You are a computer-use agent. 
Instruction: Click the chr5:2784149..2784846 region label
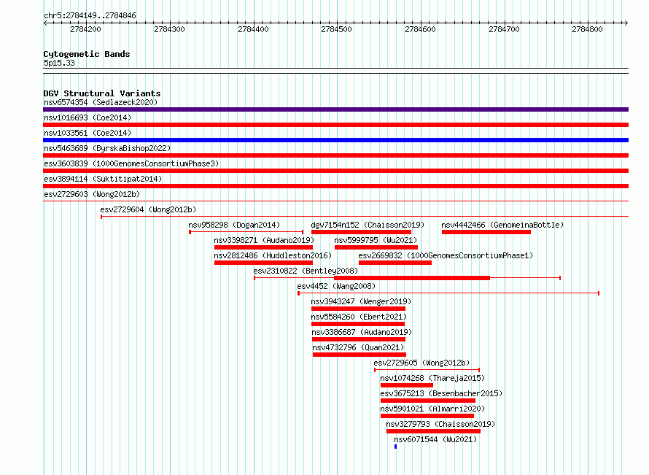90,15
